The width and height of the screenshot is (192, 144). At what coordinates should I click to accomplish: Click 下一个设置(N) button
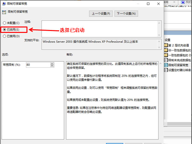[x=126, y=14]
